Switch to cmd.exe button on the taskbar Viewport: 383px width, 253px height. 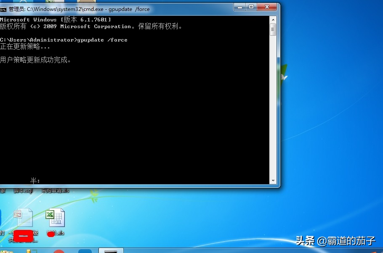point(111,250)
